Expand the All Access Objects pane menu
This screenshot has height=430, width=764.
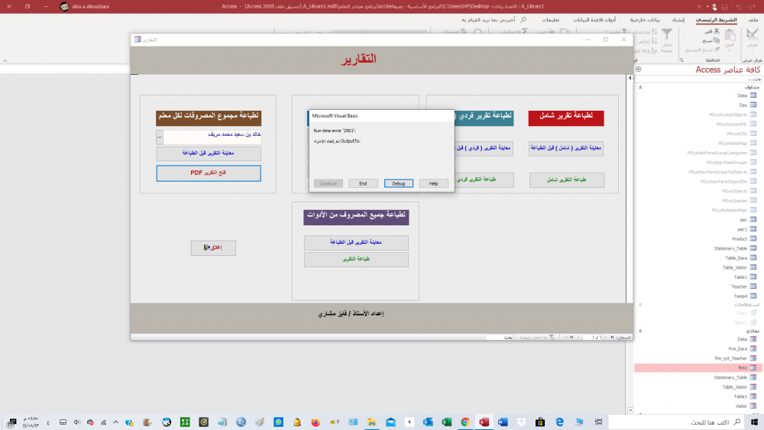point(638,70)
